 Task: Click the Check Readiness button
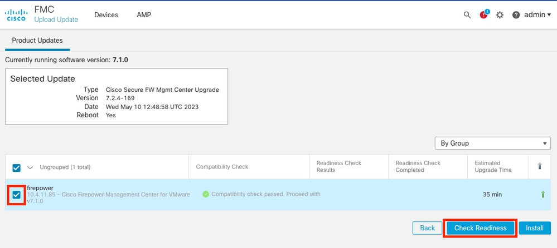[480, 228]
